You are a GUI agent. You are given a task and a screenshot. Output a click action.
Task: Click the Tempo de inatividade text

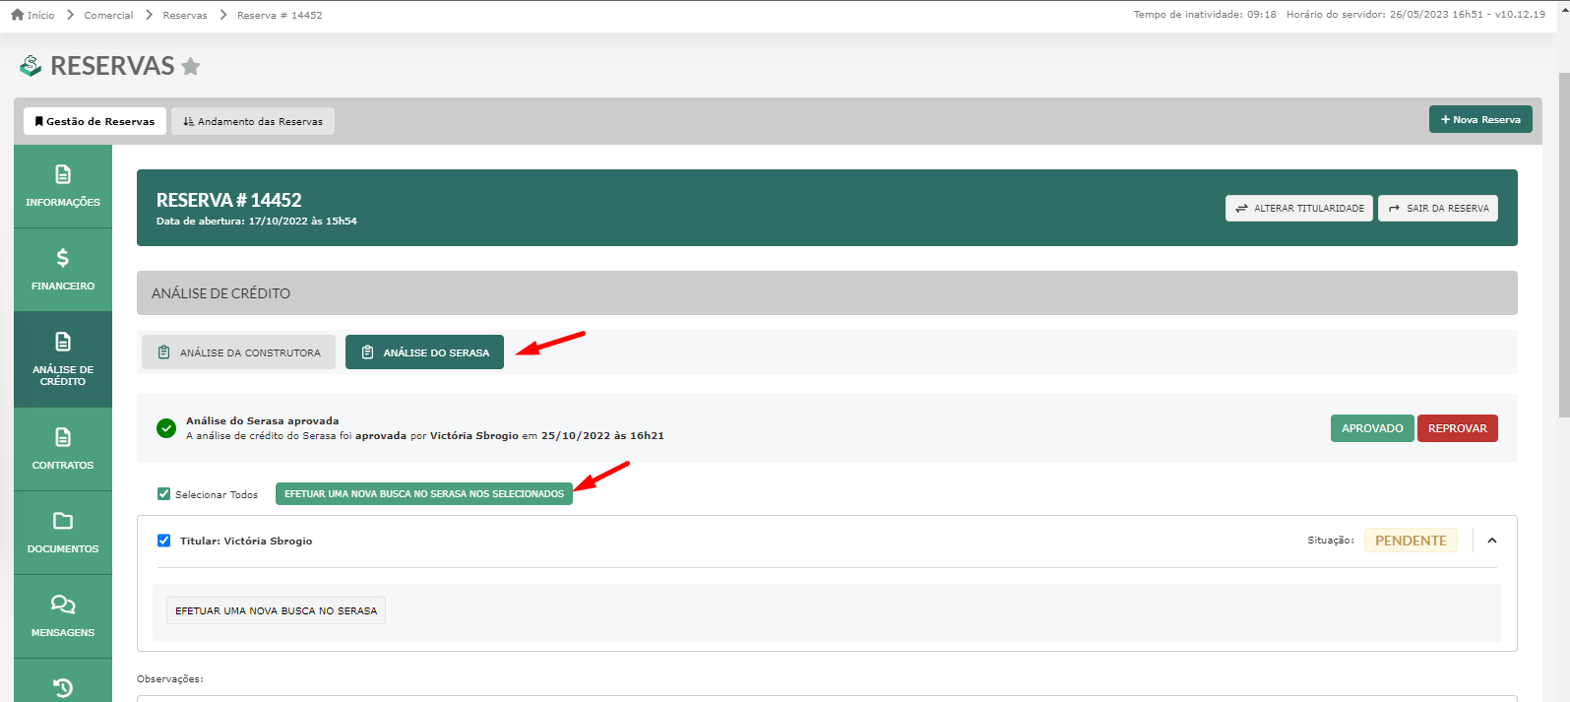click(1205, 15)
